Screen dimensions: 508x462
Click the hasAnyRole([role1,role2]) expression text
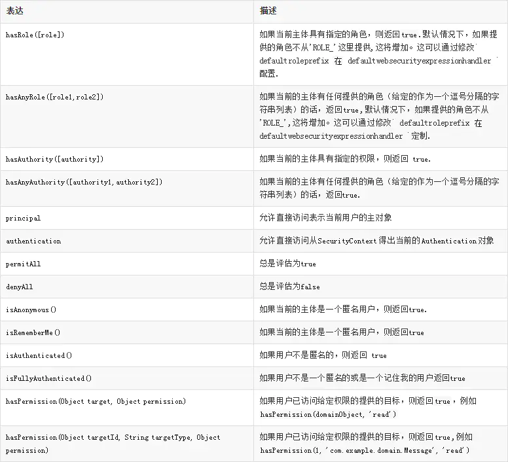54,96
